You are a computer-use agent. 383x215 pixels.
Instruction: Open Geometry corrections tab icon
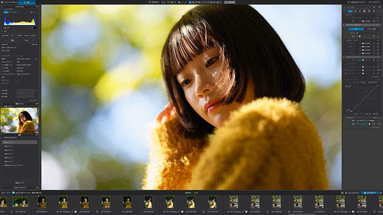coord(364,11)
